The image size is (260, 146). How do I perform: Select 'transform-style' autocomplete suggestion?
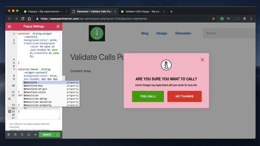click(51, 92)
